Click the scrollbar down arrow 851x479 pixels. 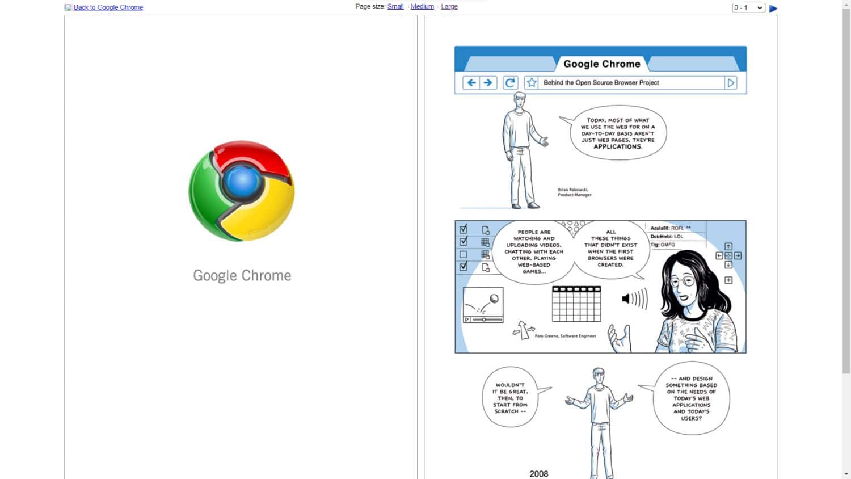pos(846,474)
